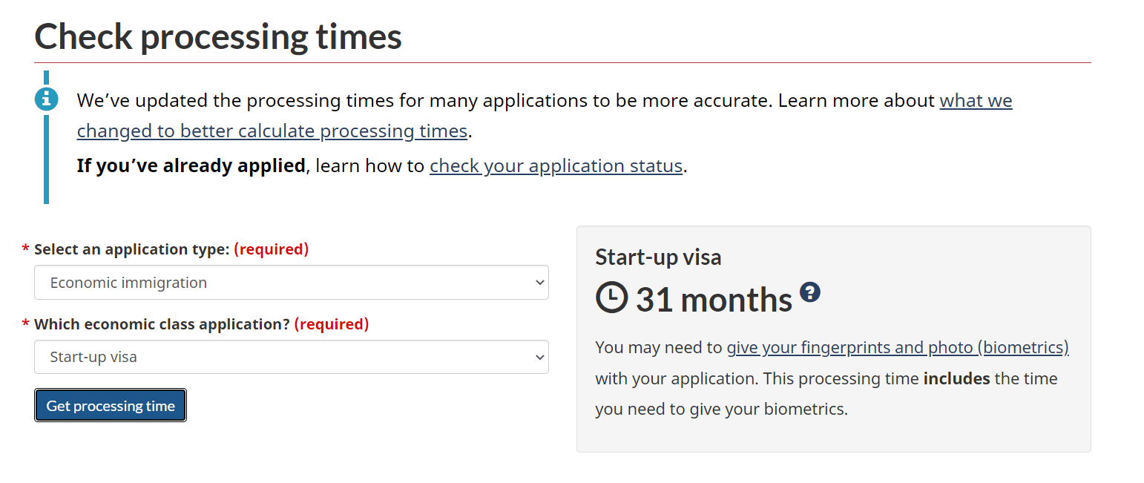Click the Start-up visa result heading
Screen dimensions: 1144x483
[658, 257]
